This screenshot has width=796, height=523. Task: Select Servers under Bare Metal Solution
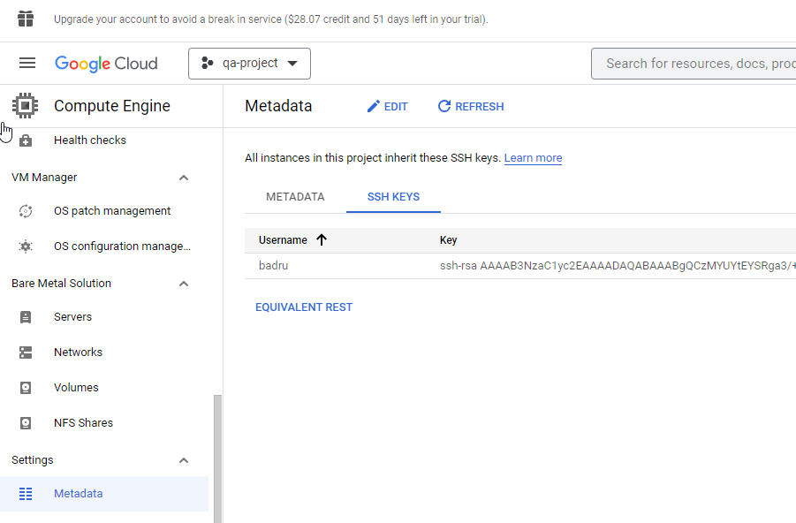(x=72, y=316)
